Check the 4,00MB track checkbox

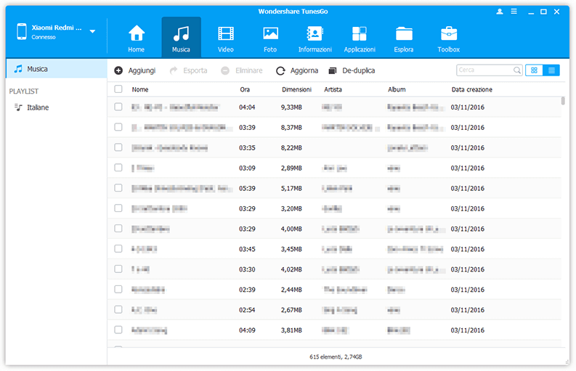tap(118, 229)
